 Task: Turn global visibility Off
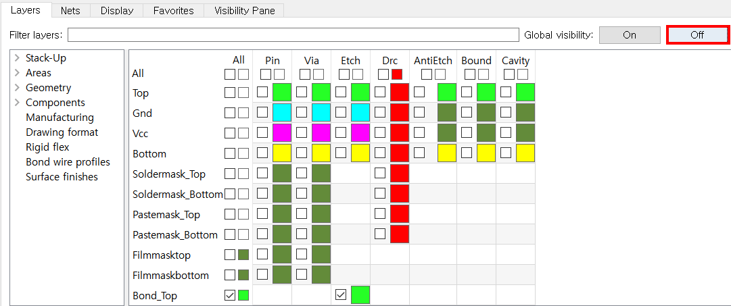click(697, 35)
